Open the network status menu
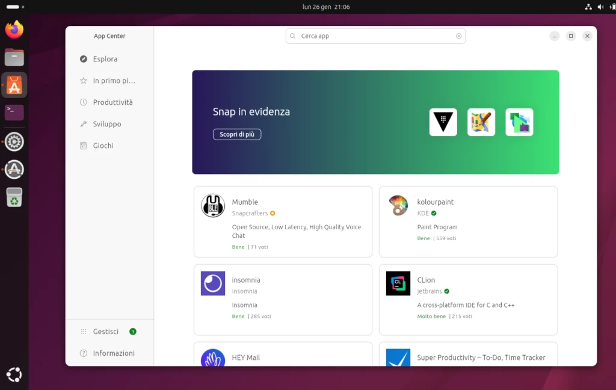The image size is (616, 390). [x=588, y=7]
